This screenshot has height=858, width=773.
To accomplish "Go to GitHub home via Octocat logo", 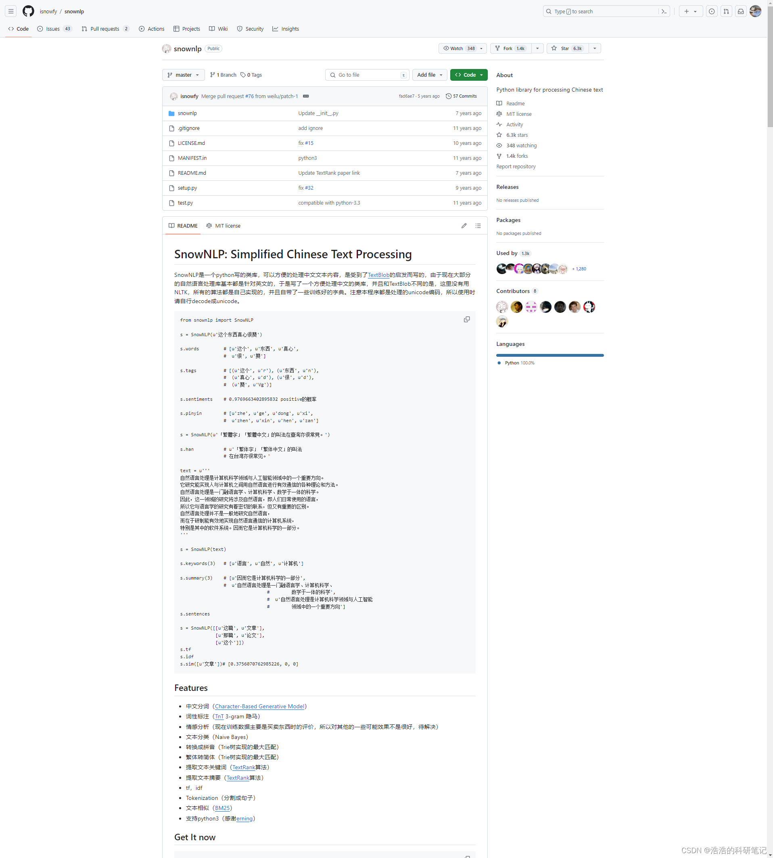I will coord(29,11).
